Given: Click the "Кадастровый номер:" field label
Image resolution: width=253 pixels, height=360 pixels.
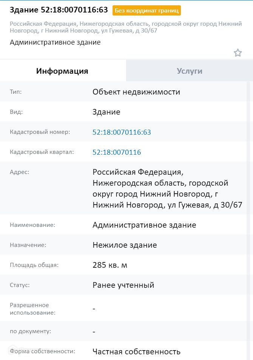Looking at the screenshot, I should click(40, 132).
